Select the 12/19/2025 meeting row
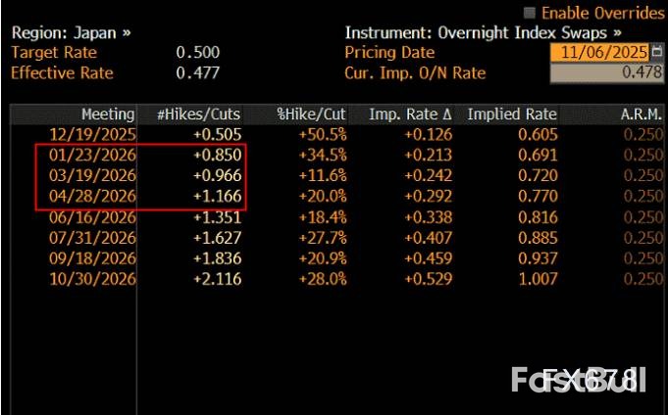This screenshot has height=415, width=668. [x=94, y=134]
